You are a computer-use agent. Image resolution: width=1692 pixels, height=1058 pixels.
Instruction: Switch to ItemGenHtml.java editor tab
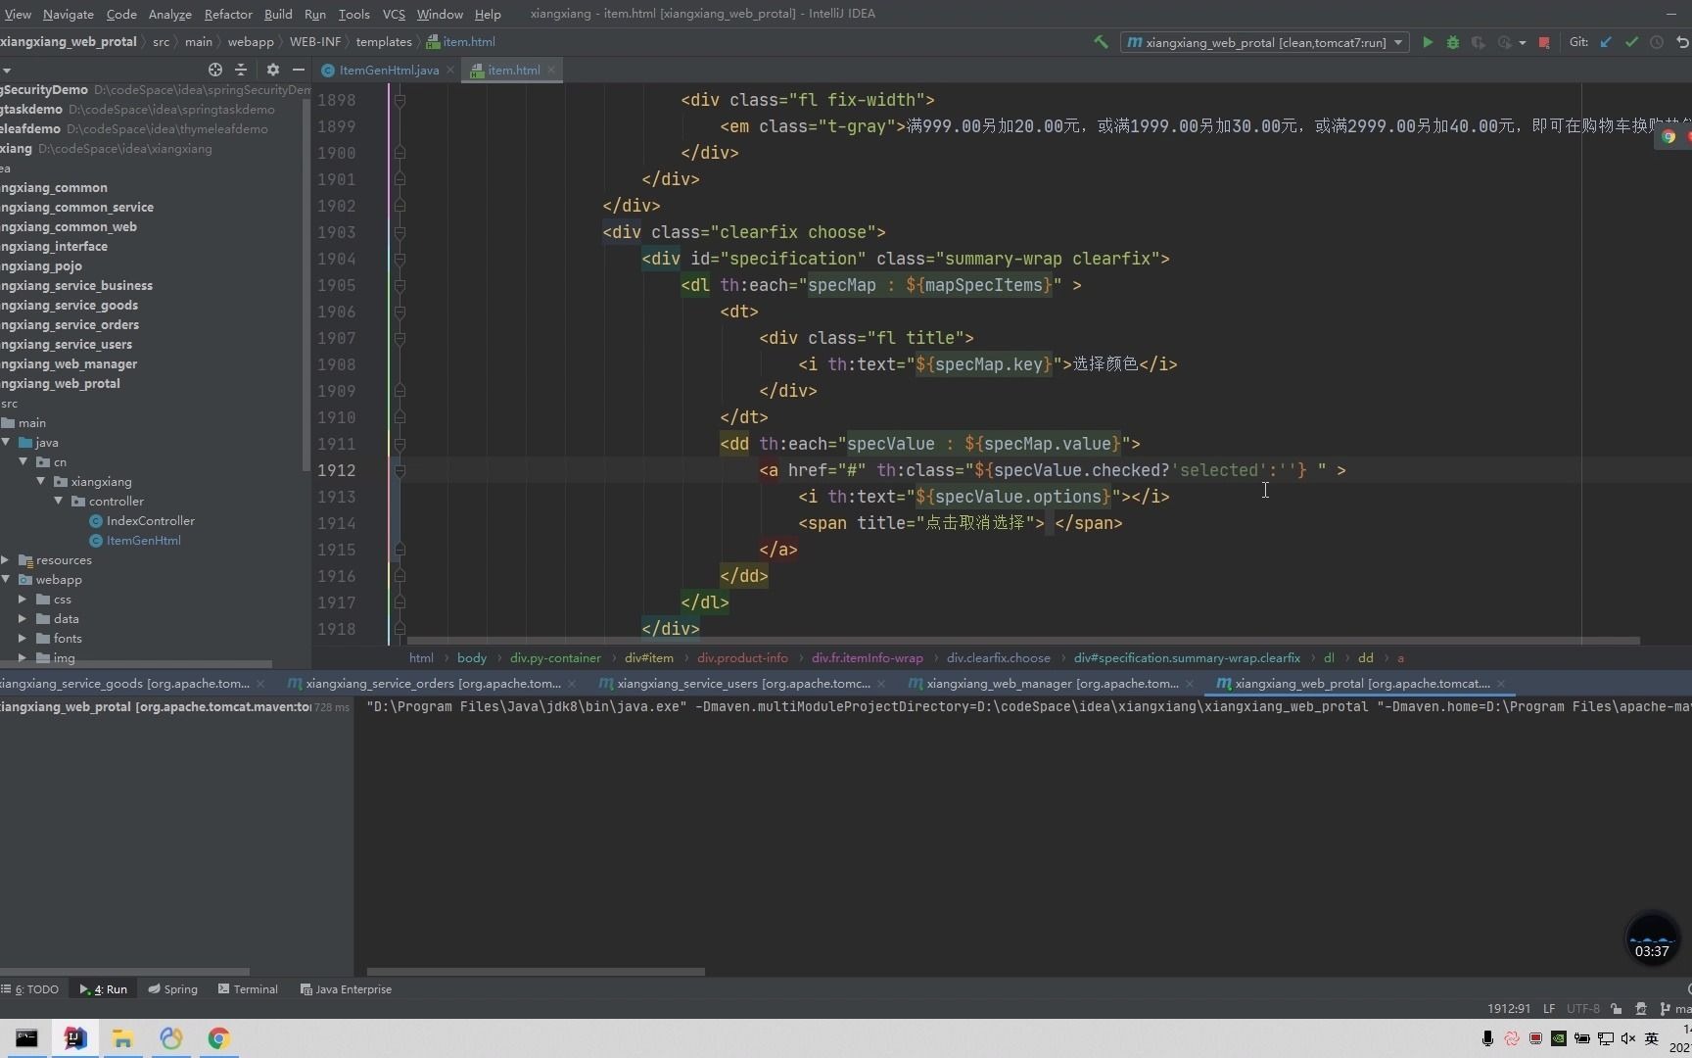[x=389, y=70]
